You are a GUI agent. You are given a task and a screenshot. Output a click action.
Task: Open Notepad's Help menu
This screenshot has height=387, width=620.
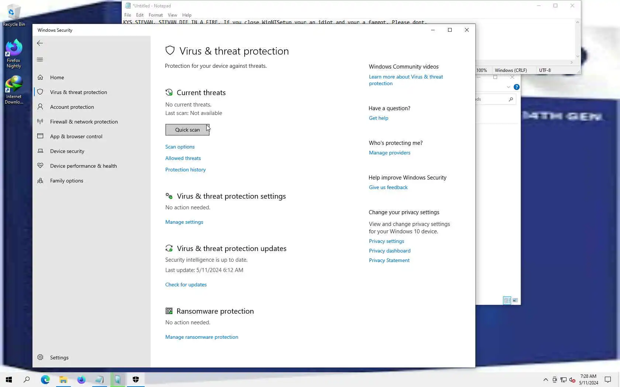point(187,15)
